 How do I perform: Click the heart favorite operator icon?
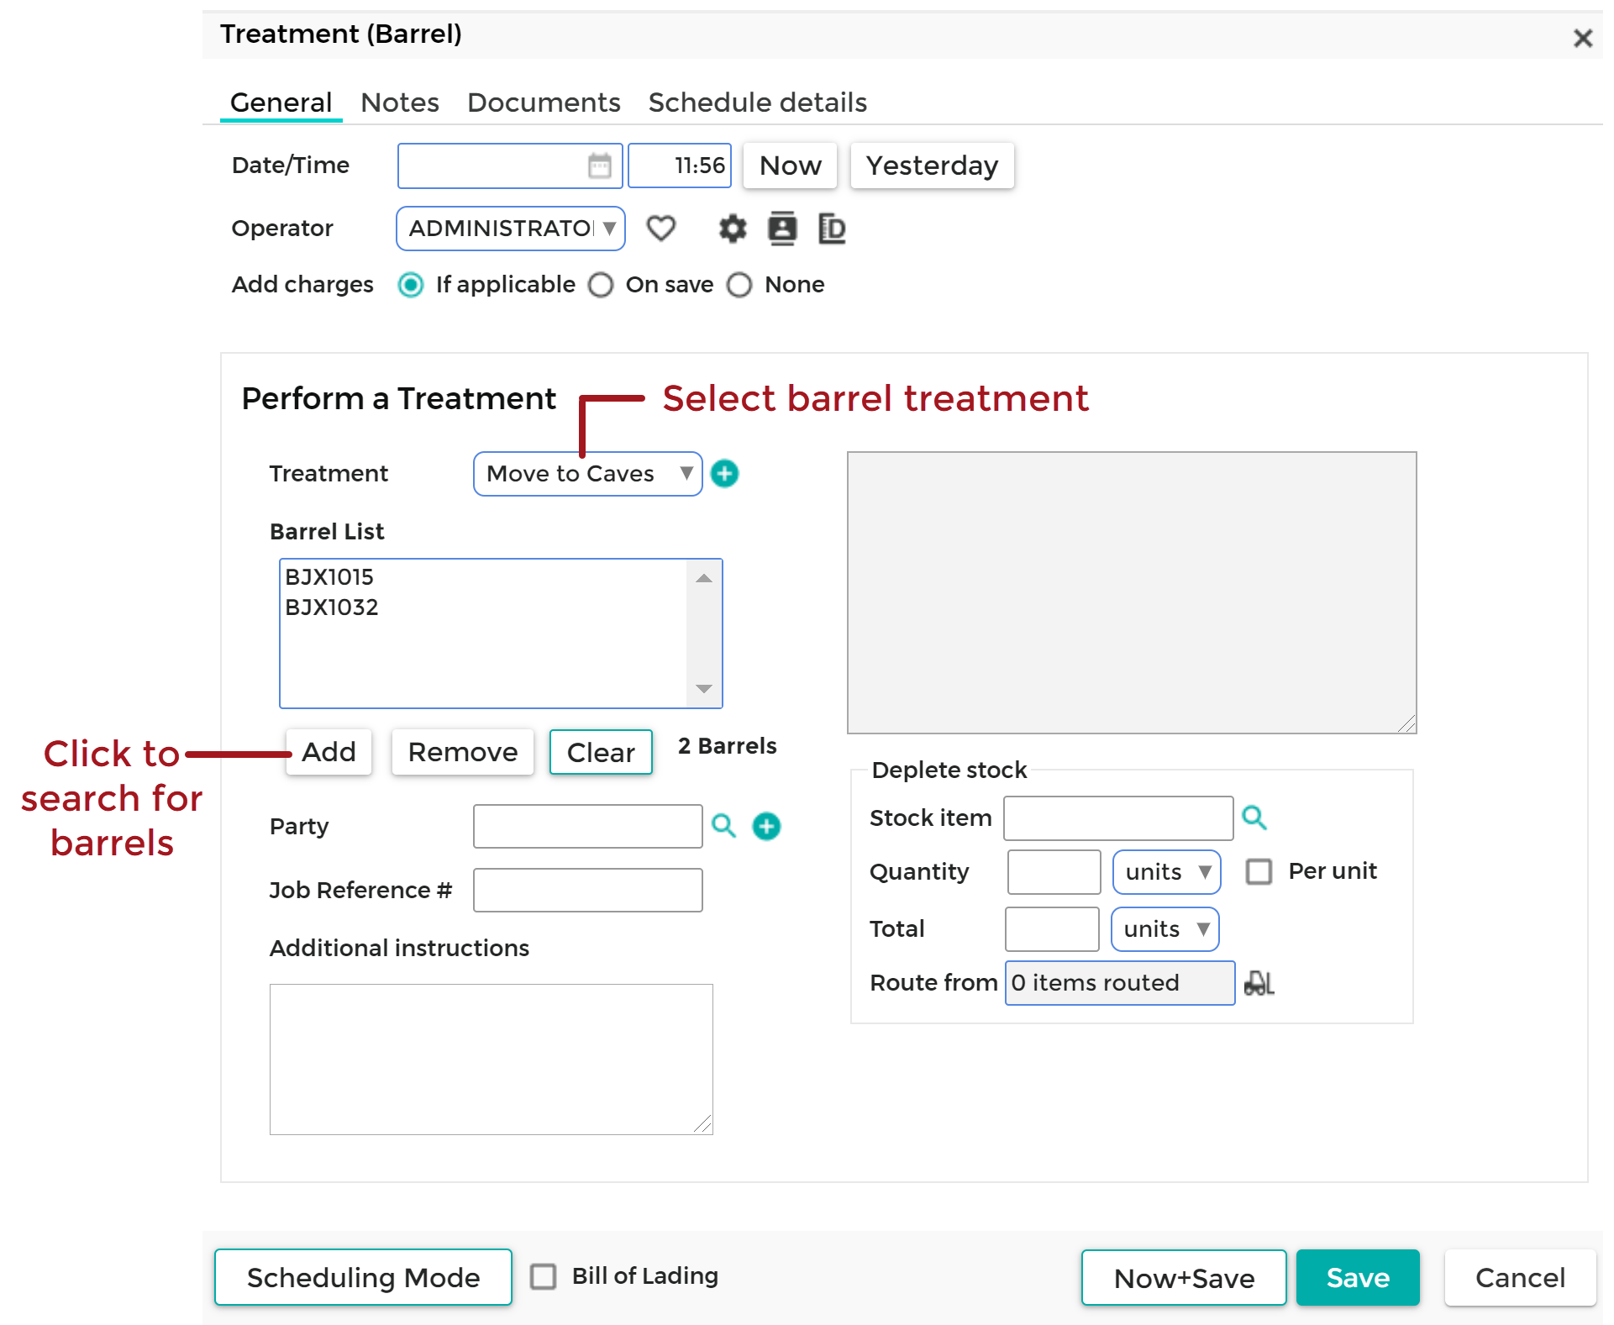[x=661, y=229]
